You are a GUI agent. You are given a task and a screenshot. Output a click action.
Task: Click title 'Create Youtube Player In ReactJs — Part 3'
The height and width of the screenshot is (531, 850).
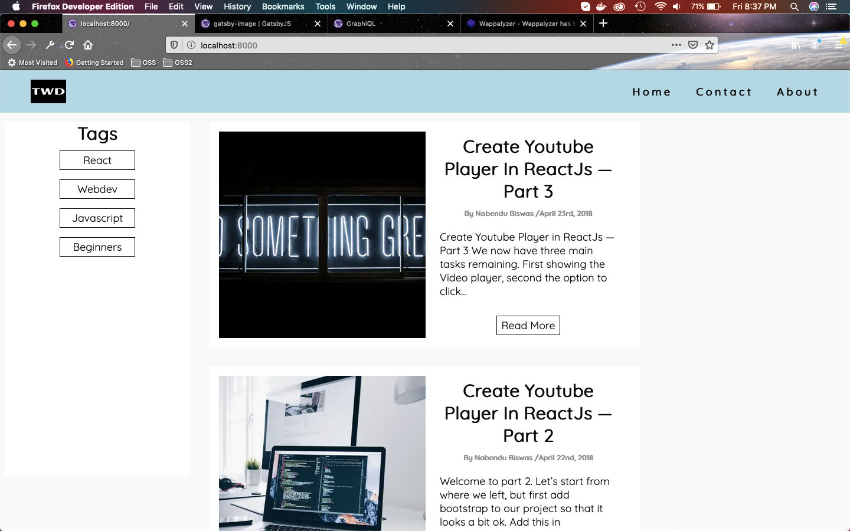pos(528,169)
